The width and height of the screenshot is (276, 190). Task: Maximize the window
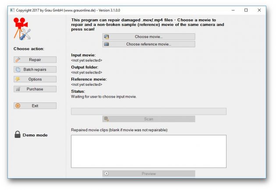[x=246, y=10]
